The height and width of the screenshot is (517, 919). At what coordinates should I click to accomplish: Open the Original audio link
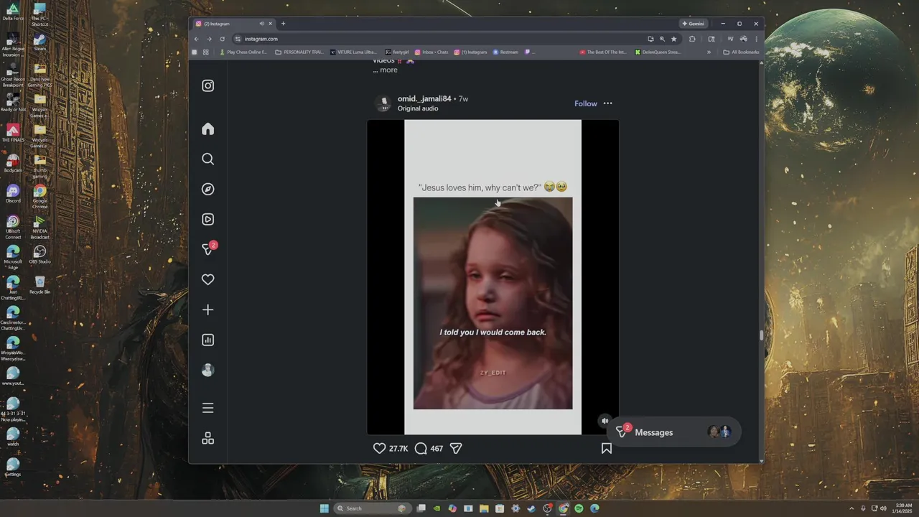point(418,108)
